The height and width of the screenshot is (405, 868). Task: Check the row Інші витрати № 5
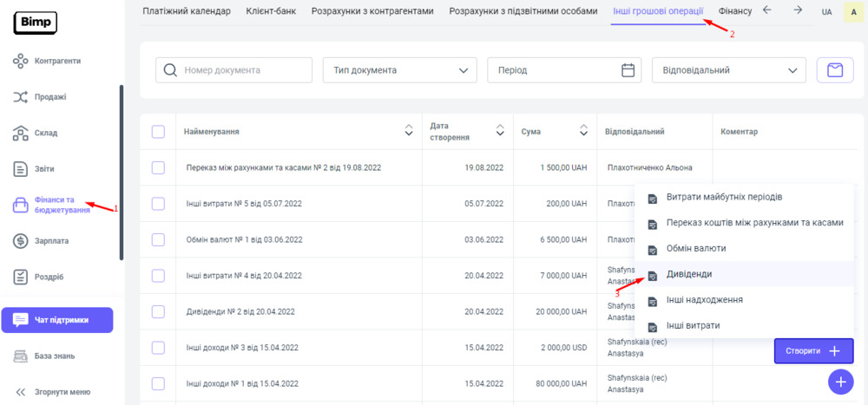[x=158, y=204]
